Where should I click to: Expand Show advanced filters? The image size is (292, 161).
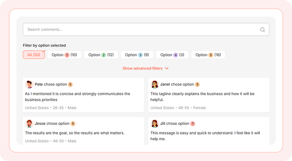[146, 68]
